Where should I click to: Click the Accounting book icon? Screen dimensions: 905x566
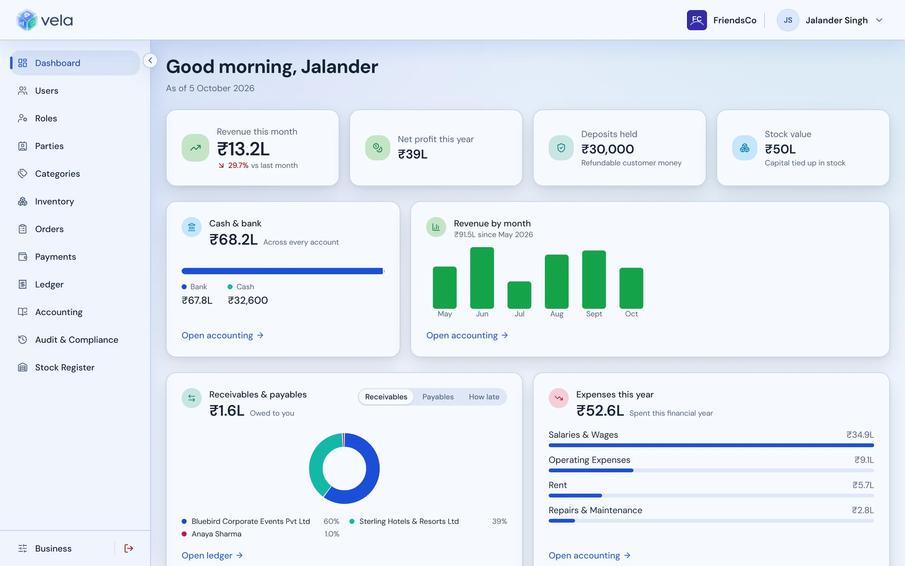(23, 312)
